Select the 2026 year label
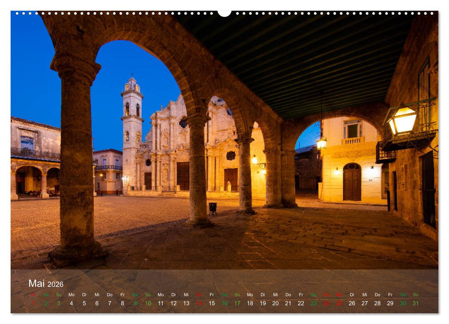The width and height of the screenshot is (449, 324). click(x=55, y=284)
